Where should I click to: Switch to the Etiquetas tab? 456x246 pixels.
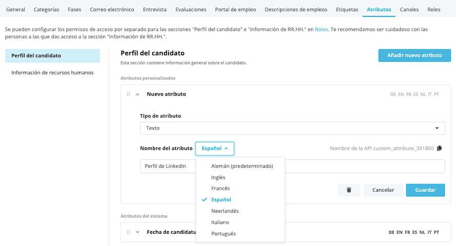point(347,10)
